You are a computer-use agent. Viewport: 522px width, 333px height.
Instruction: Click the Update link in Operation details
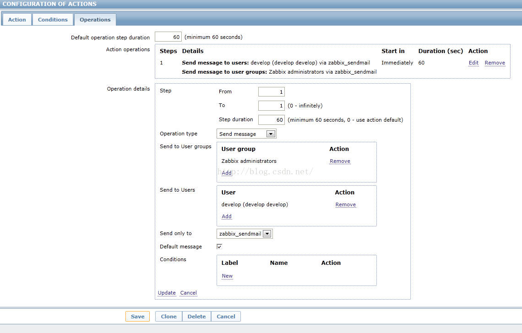167,293
